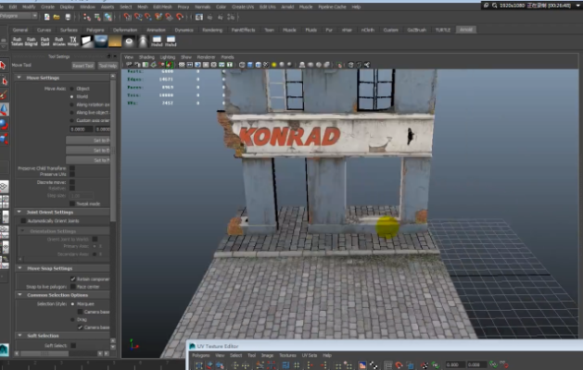Click the first Set to button
Viewport: 583px width, 370px height.
pos(88,141)
